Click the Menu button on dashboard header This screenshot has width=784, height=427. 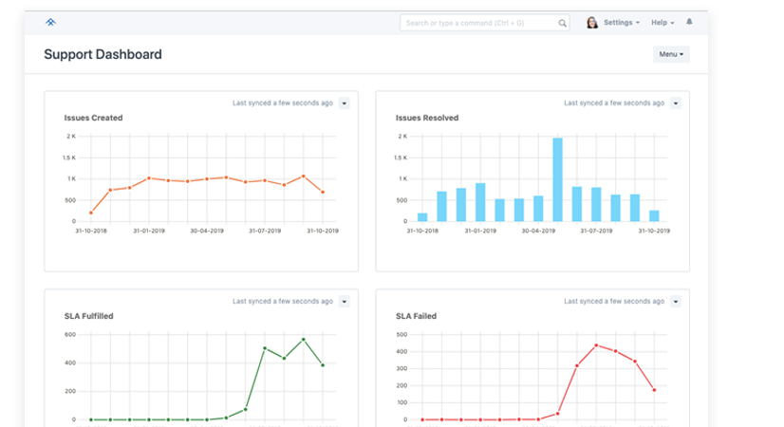tap(671, 54)
